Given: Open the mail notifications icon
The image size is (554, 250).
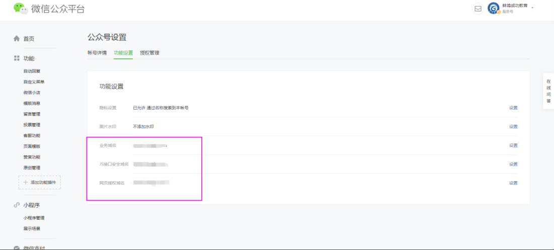Looking at the screenshot, I should tap(478, 9).
